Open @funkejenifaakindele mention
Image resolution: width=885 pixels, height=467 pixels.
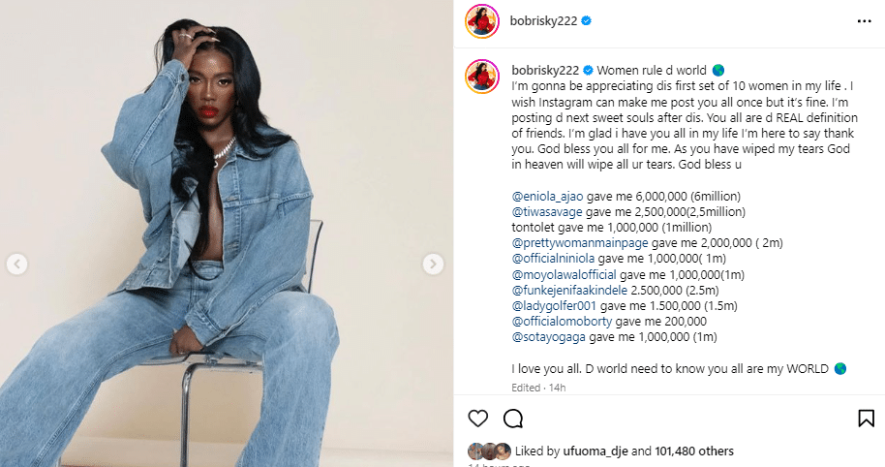[x=569, y=291]
